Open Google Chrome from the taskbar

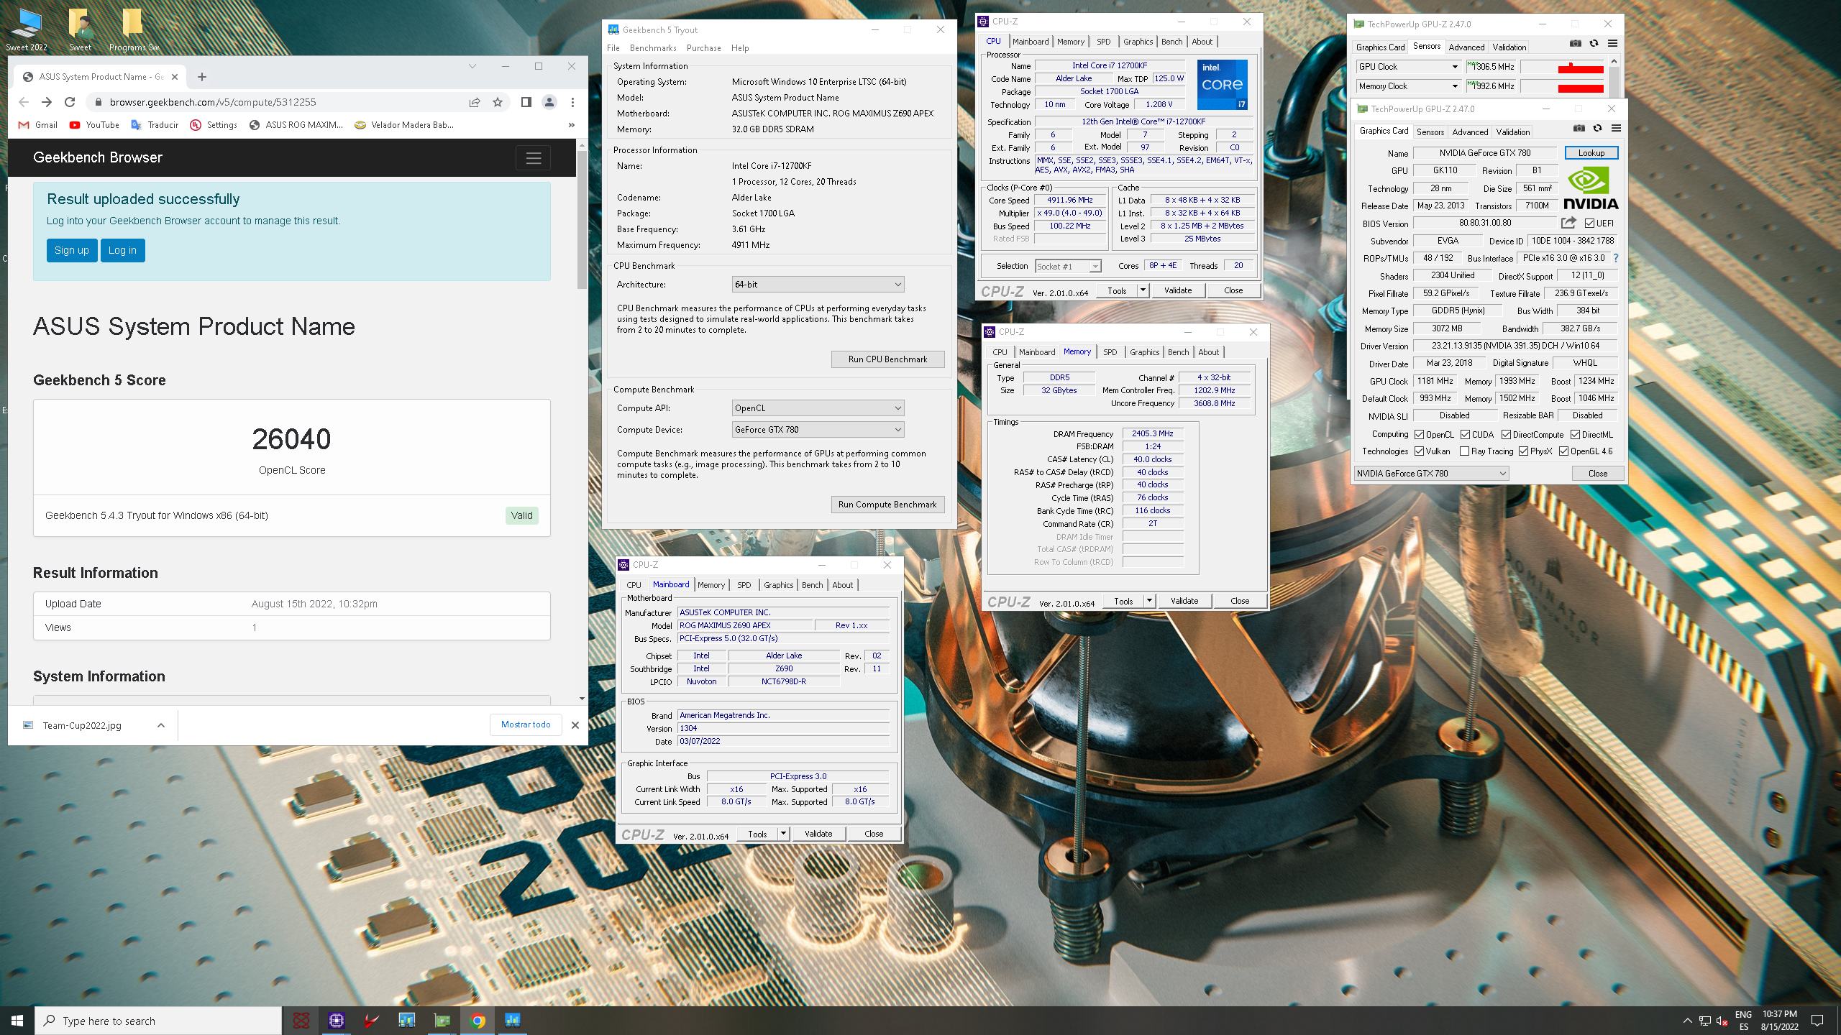pos(478,1021)
